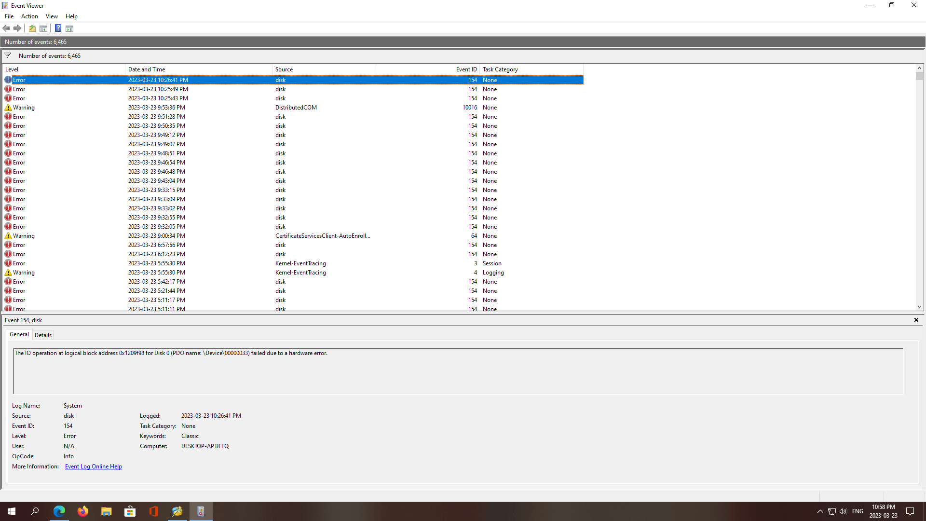
Task: Launch Microsoft Edge from the taskbar
Action: pos(59,511)
